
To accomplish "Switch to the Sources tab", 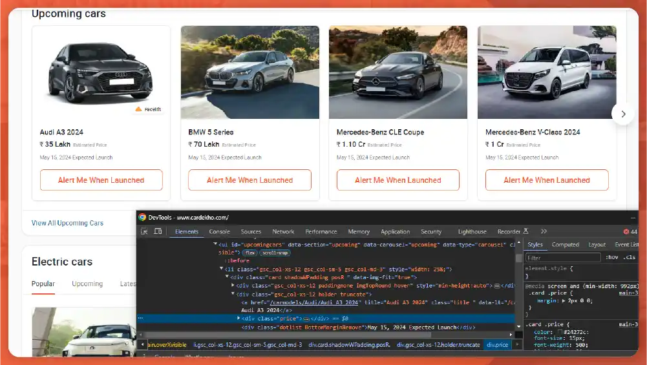I will click(251, 232).
